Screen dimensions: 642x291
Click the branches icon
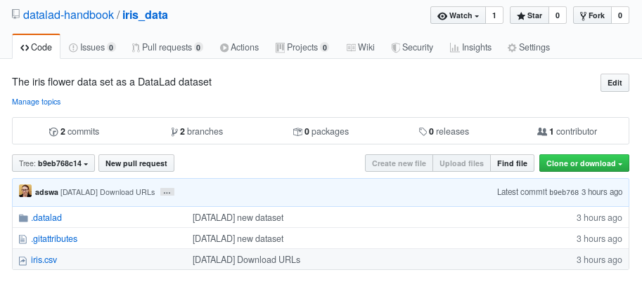coord(174,132)
